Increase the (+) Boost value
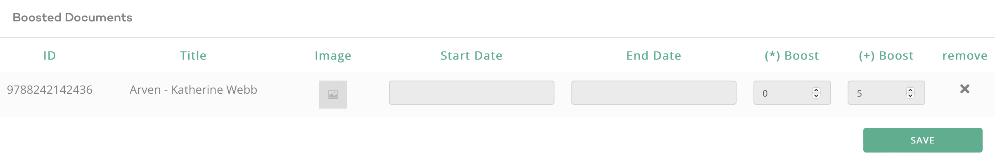Image resolution: width=995 pixels, height=162 pixels. pos(910,90)
